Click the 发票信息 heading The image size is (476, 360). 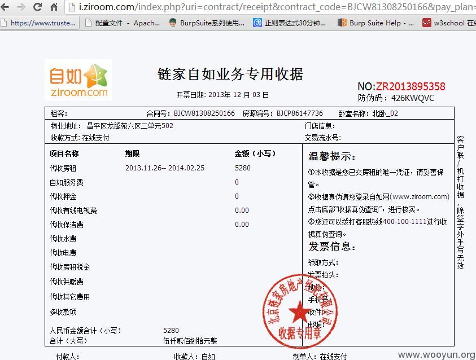coord(332,247)
